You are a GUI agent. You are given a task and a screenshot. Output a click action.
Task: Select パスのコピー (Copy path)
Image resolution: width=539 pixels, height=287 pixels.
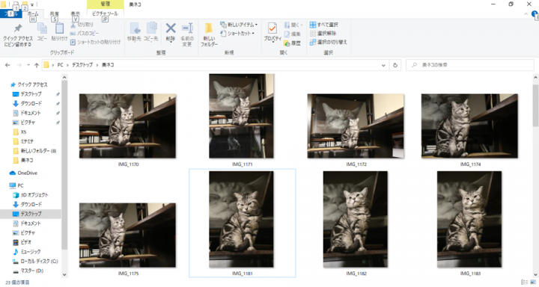84,34
